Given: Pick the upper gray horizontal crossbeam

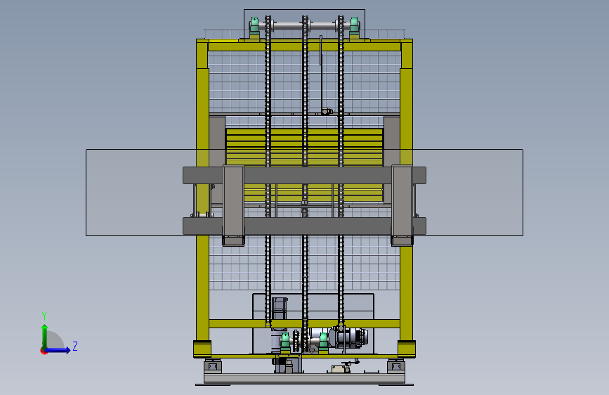Looking at the screenshot, I should click(x=305, y=175).
